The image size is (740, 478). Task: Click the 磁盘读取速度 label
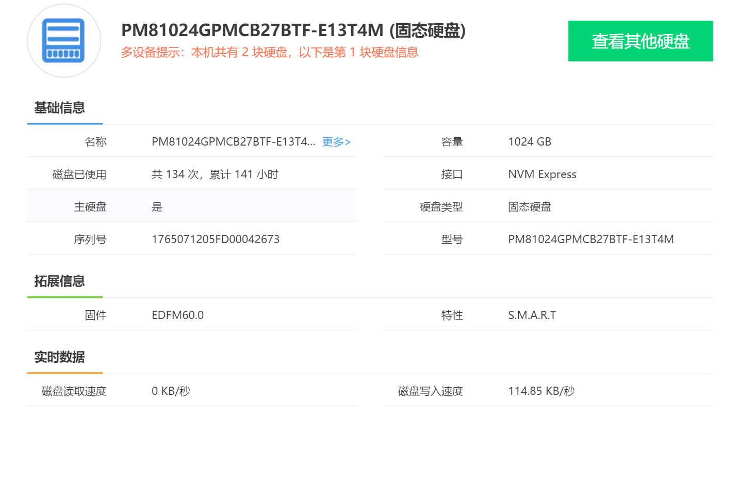(74, 391)
